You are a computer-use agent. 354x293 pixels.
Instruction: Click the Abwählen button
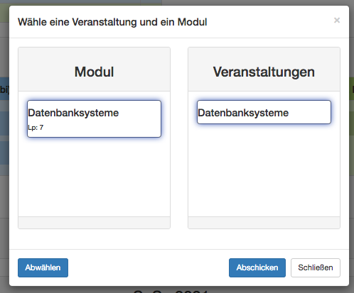click(x=43, y=267)
